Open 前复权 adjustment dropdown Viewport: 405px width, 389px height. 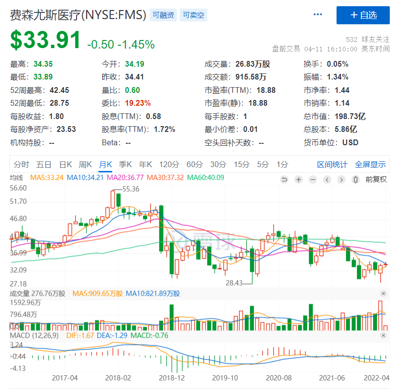click(x=376, y=179)
